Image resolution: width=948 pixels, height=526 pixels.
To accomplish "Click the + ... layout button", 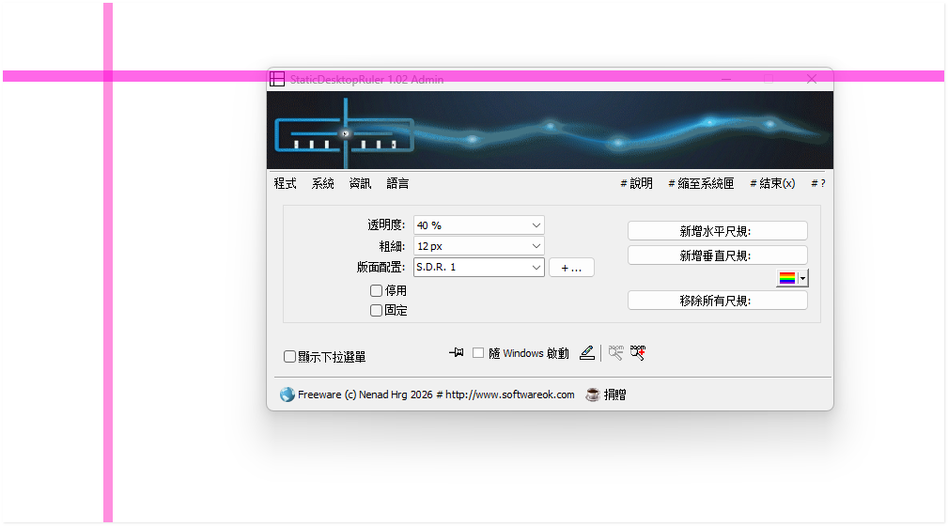I will point(571,268).
